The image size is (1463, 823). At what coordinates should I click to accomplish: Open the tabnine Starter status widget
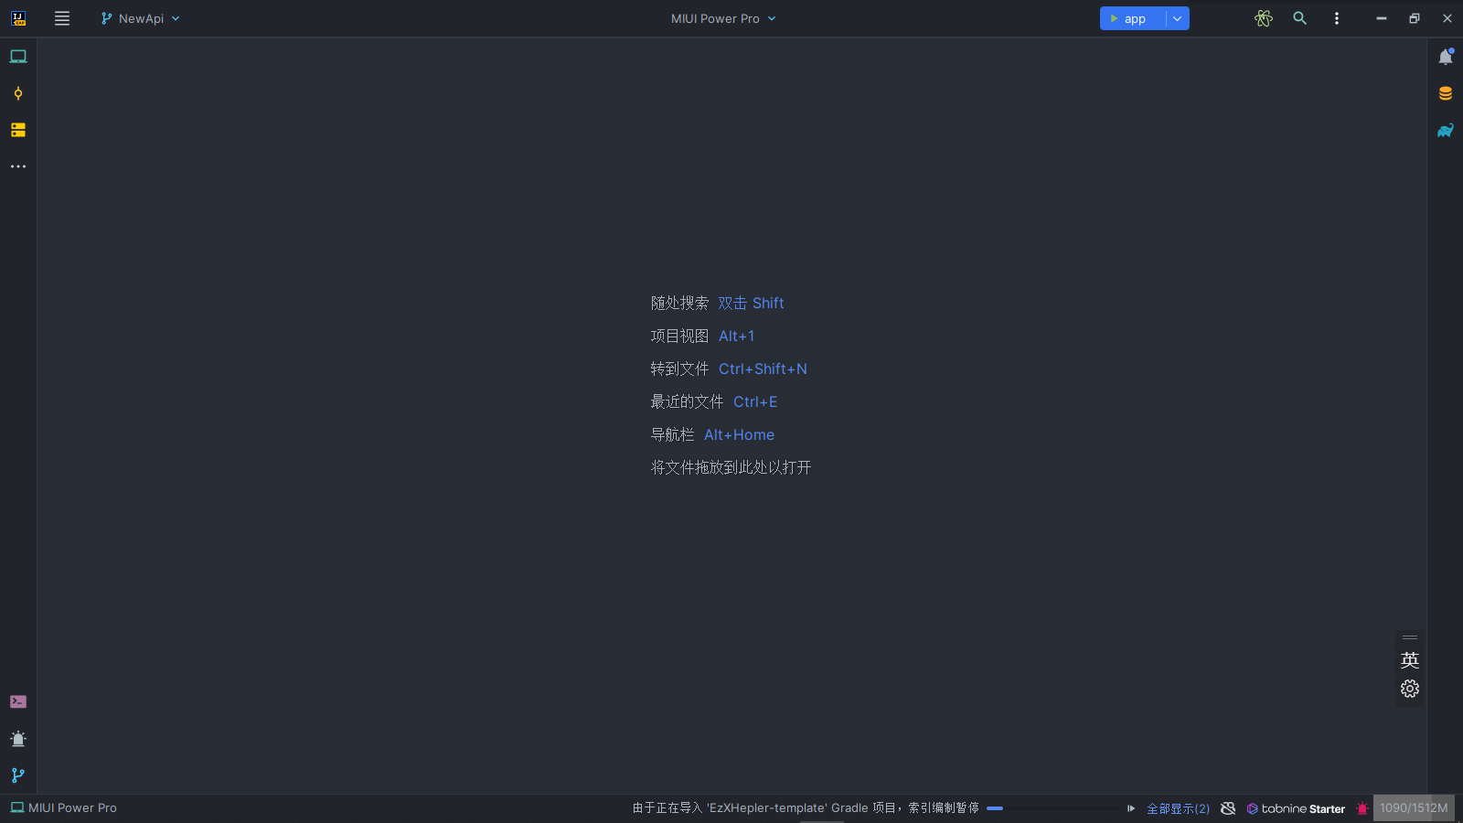pos(1296,808)
